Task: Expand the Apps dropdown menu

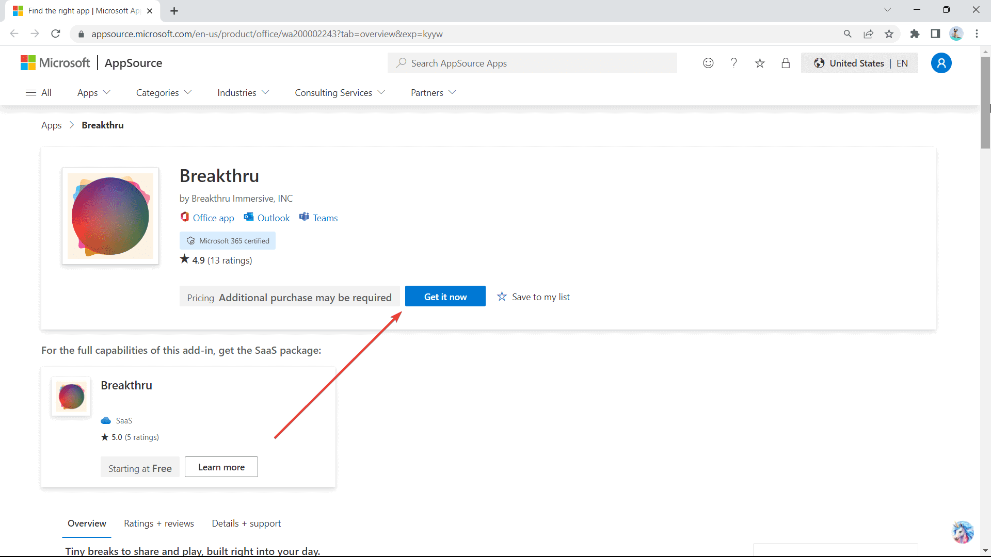Action: (x=93, y=92)
